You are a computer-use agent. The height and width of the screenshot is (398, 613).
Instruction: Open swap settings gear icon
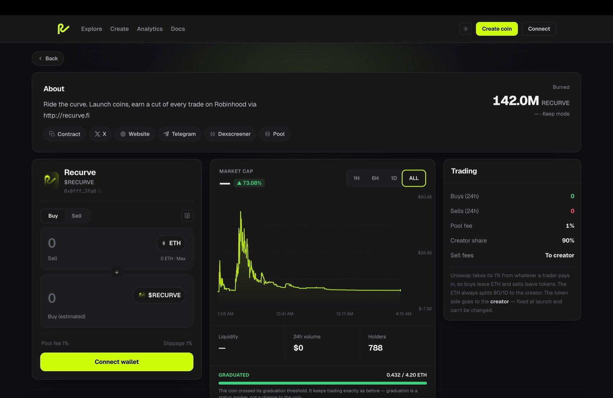(x=187, y=216)
